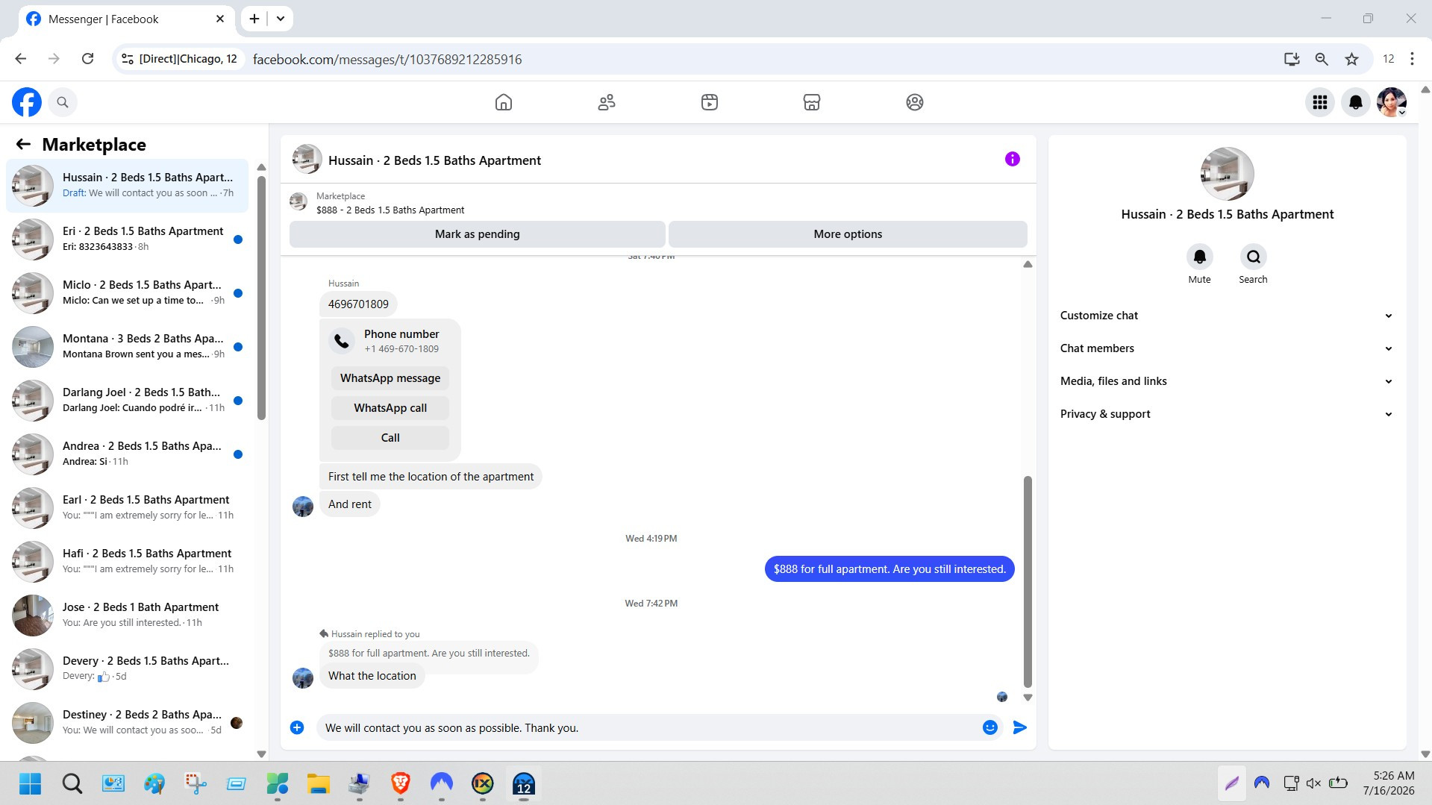Open Montana's 3 Beds 2 Baths conversation
Screen dimensions: 1432x805
pos(128,346)
